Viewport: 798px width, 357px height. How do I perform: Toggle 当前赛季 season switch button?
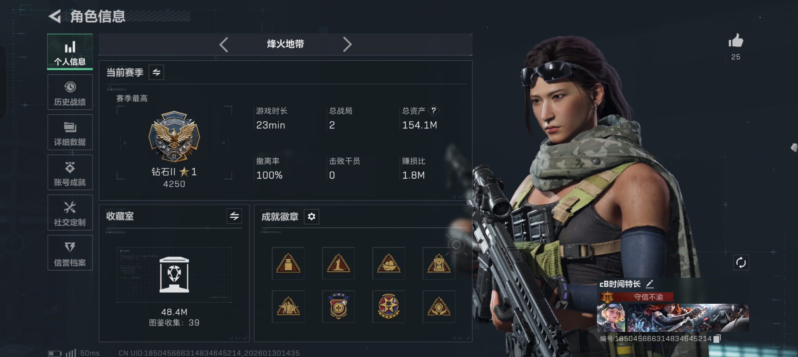(156, 72)
